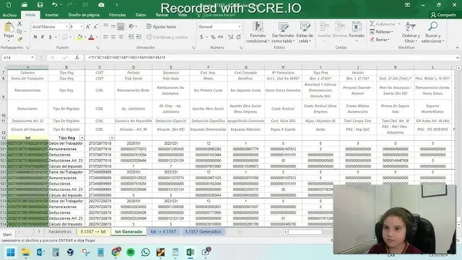The width and height of the screenshot is (462, 260).
Task: Open the Tipo Reg filter dropdown
Action: tap(82, 137)
